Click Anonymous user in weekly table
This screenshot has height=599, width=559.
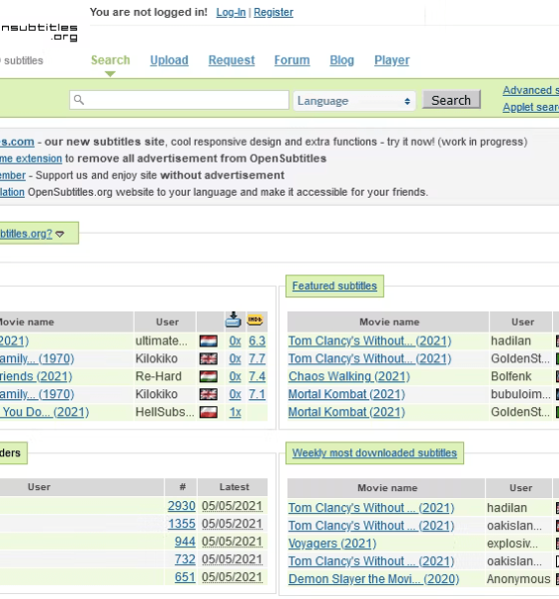(518, 579)
